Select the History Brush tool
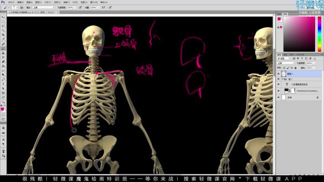This screenshot has height=182, width=324. coord(3,57)
